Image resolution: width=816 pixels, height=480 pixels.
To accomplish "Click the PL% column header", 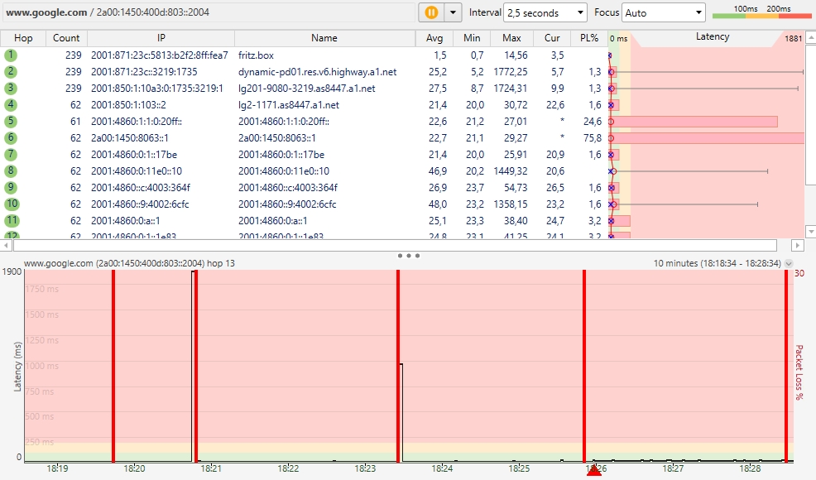I will click(x=589, y=38).
